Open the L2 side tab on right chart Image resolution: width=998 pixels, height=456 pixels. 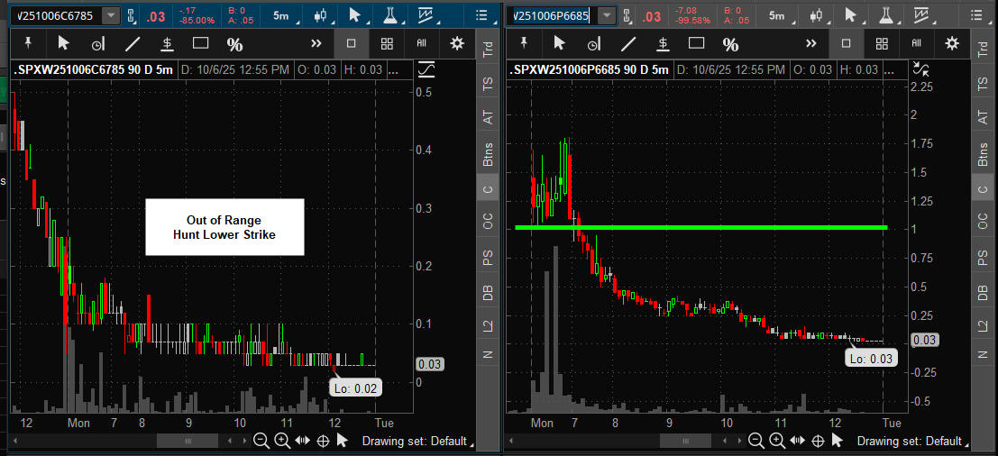(982, 325)
